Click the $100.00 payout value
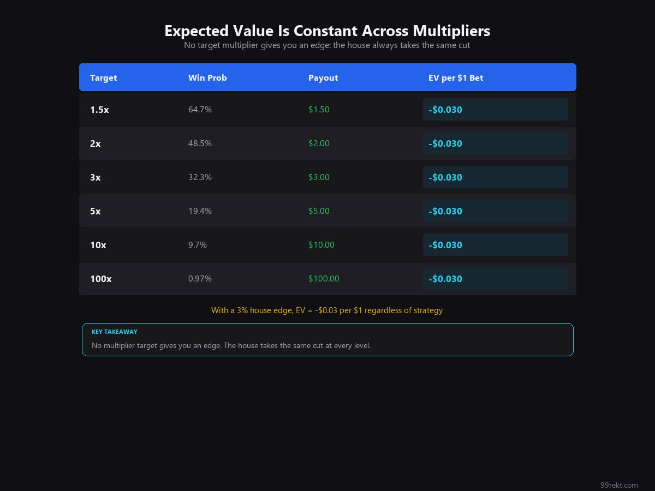The height and width of the screenshot is (491, 655). [324, 279]
